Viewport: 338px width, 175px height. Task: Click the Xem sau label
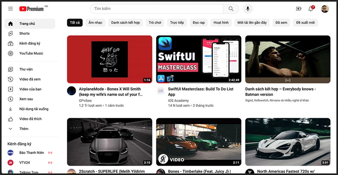pos(26,99)
